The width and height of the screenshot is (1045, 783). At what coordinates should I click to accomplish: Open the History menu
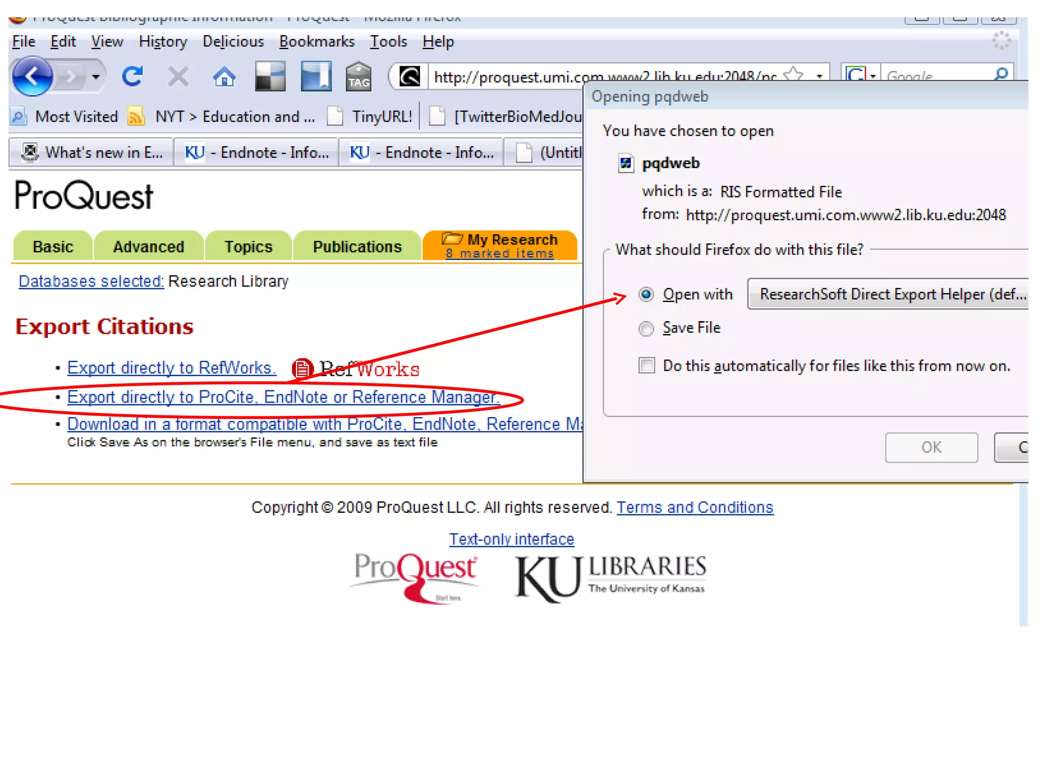163,41
